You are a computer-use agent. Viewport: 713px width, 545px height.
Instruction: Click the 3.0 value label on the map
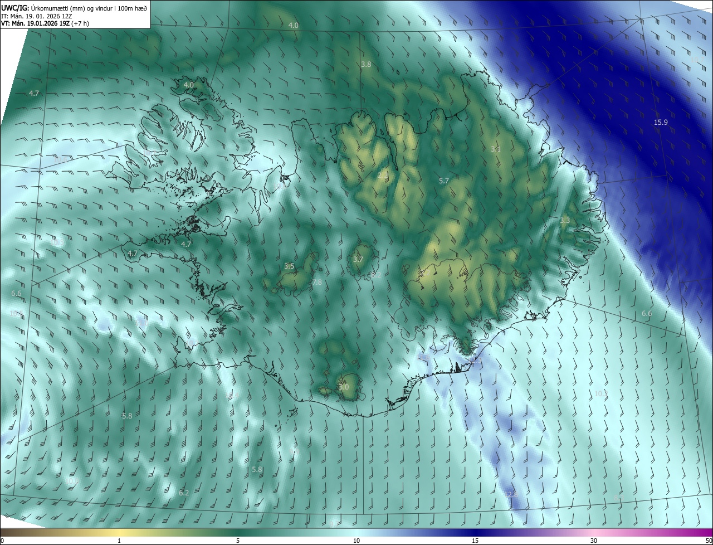[x=344, y=387]
